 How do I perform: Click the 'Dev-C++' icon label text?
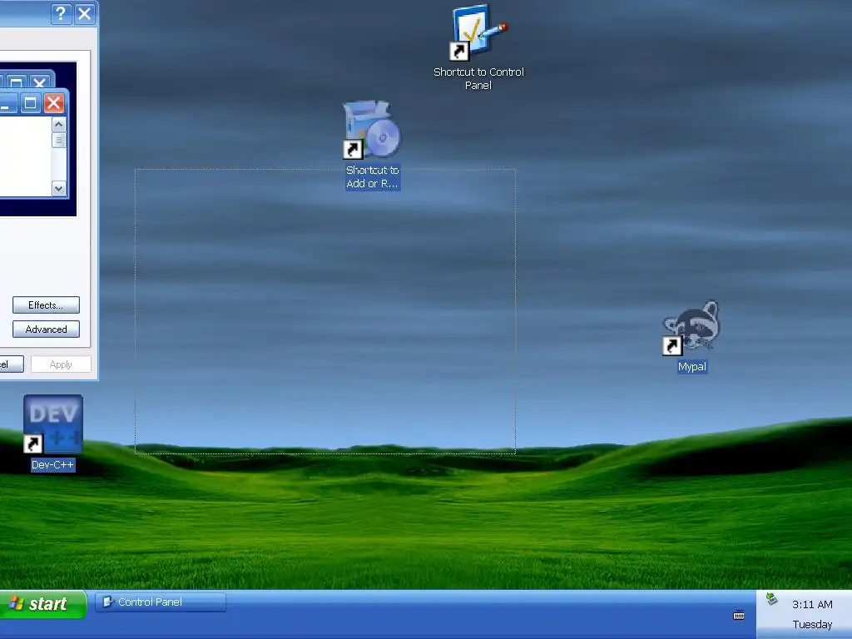[x=52, y=465]
